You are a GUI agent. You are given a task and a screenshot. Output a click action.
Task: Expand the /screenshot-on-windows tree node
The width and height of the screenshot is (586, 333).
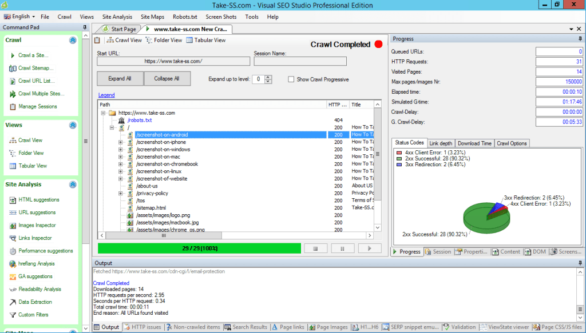[x=120, y=150]
